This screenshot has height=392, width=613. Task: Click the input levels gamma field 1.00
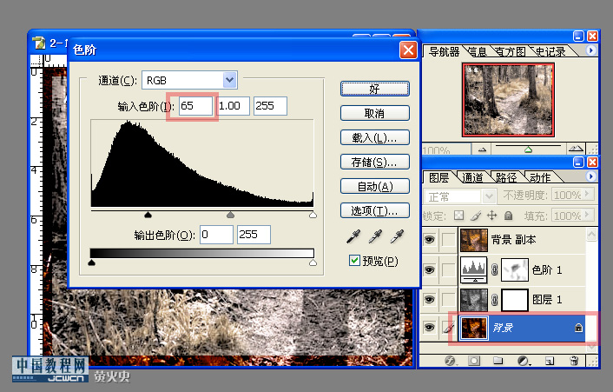[233, 106]
